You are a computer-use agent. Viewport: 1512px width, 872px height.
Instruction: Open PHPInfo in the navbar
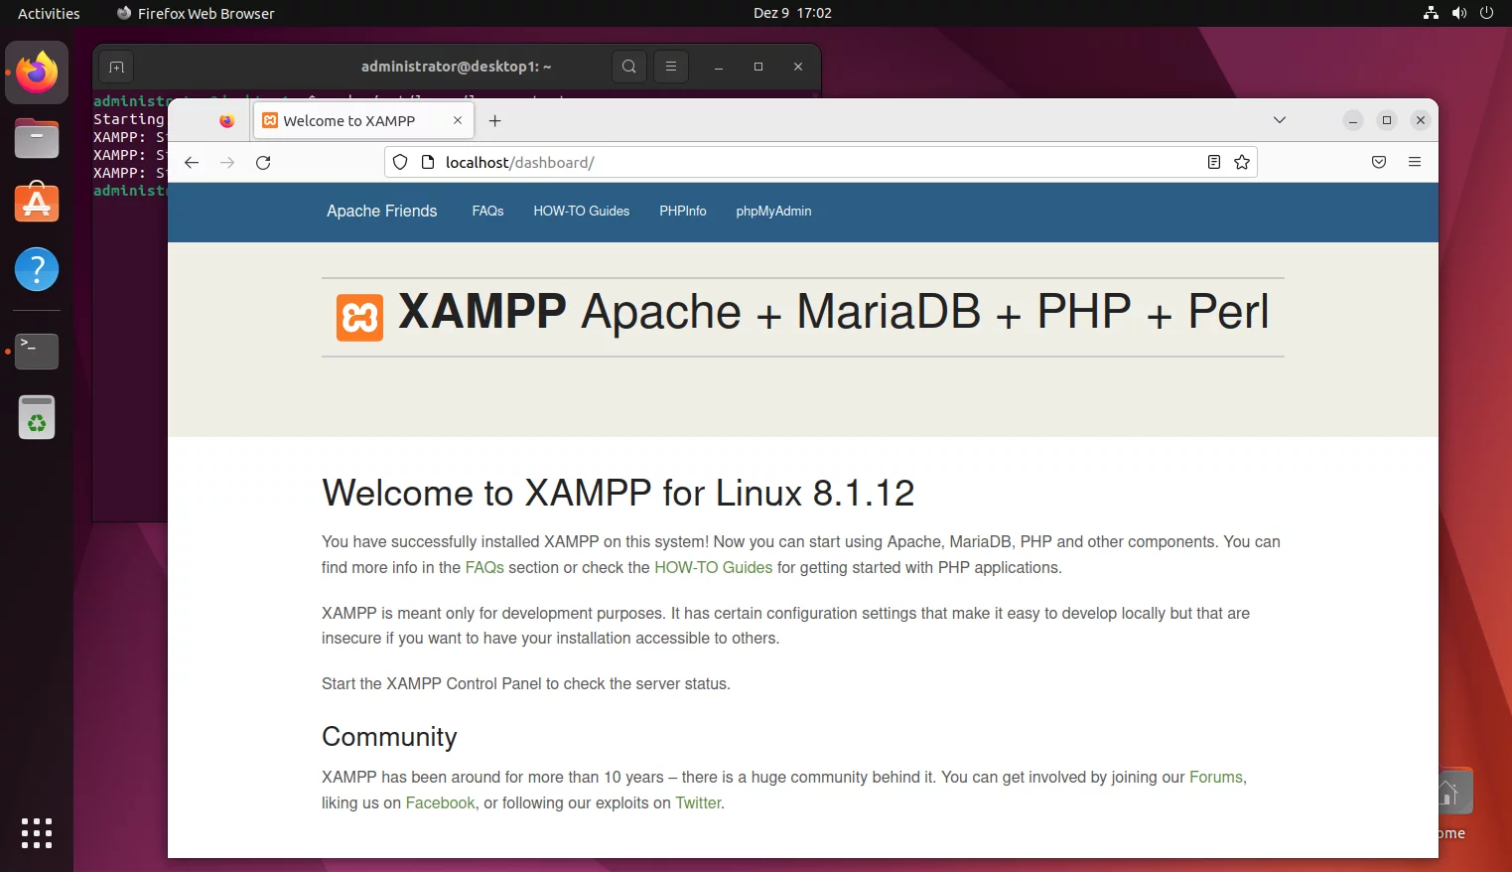pyautogui.click(x=683, y=211)
